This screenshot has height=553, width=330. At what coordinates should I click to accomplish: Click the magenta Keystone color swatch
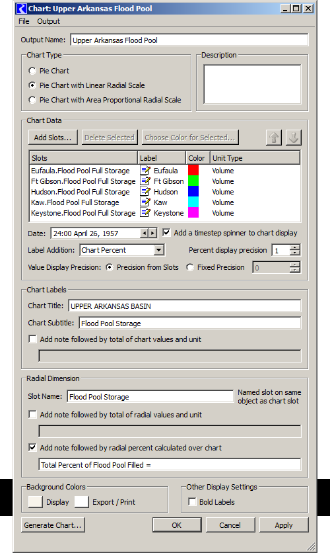coord(193,212)
